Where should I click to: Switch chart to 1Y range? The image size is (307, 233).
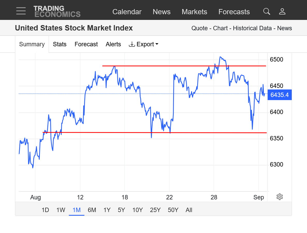click(x=107, y=210)
